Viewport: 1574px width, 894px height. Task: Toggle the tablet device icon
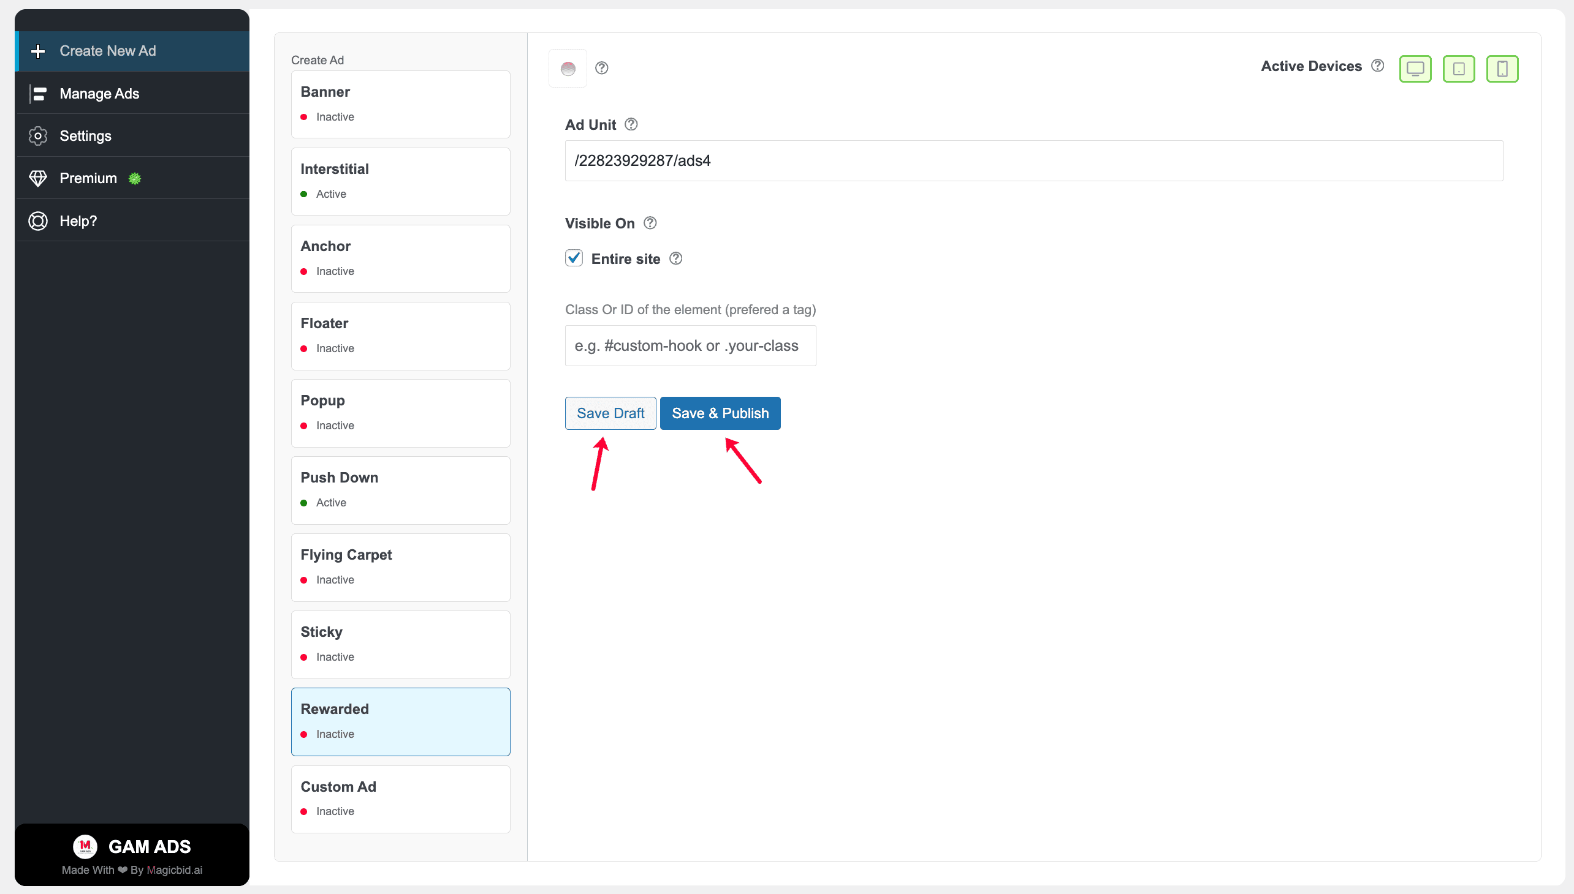point(1458,68)
